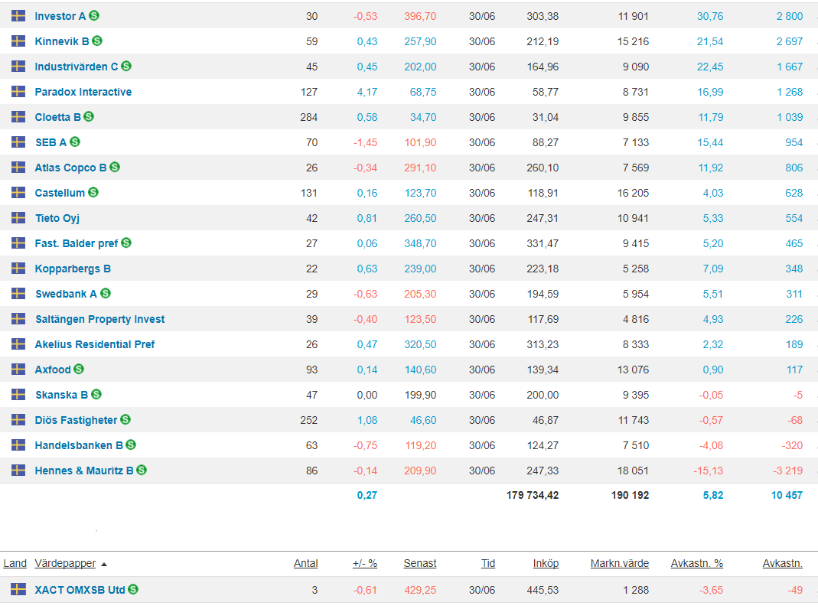Image resolution: width=818 pixels, height=609 pixels.
Task: Sort by the Land column header
Action: (15, 563)
